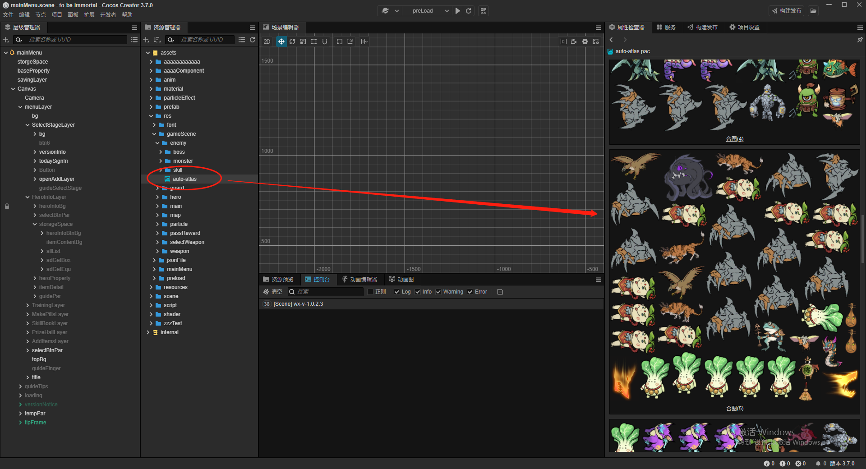Refresh the preview with the reload icon

coord(469,11)
